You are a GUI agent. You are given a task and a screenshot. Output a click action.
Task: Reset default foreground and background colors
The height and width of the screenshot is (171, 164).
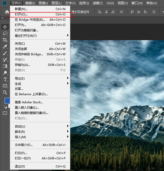(5, 107)
